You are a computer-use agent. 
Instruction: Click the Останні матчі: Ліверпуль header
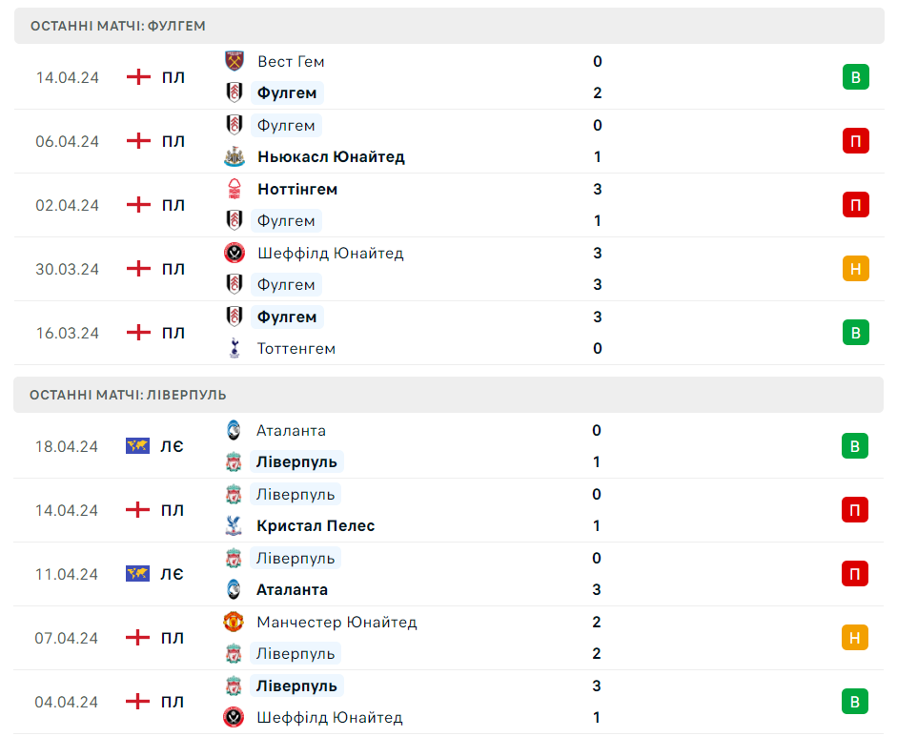(x=448, y=395)
